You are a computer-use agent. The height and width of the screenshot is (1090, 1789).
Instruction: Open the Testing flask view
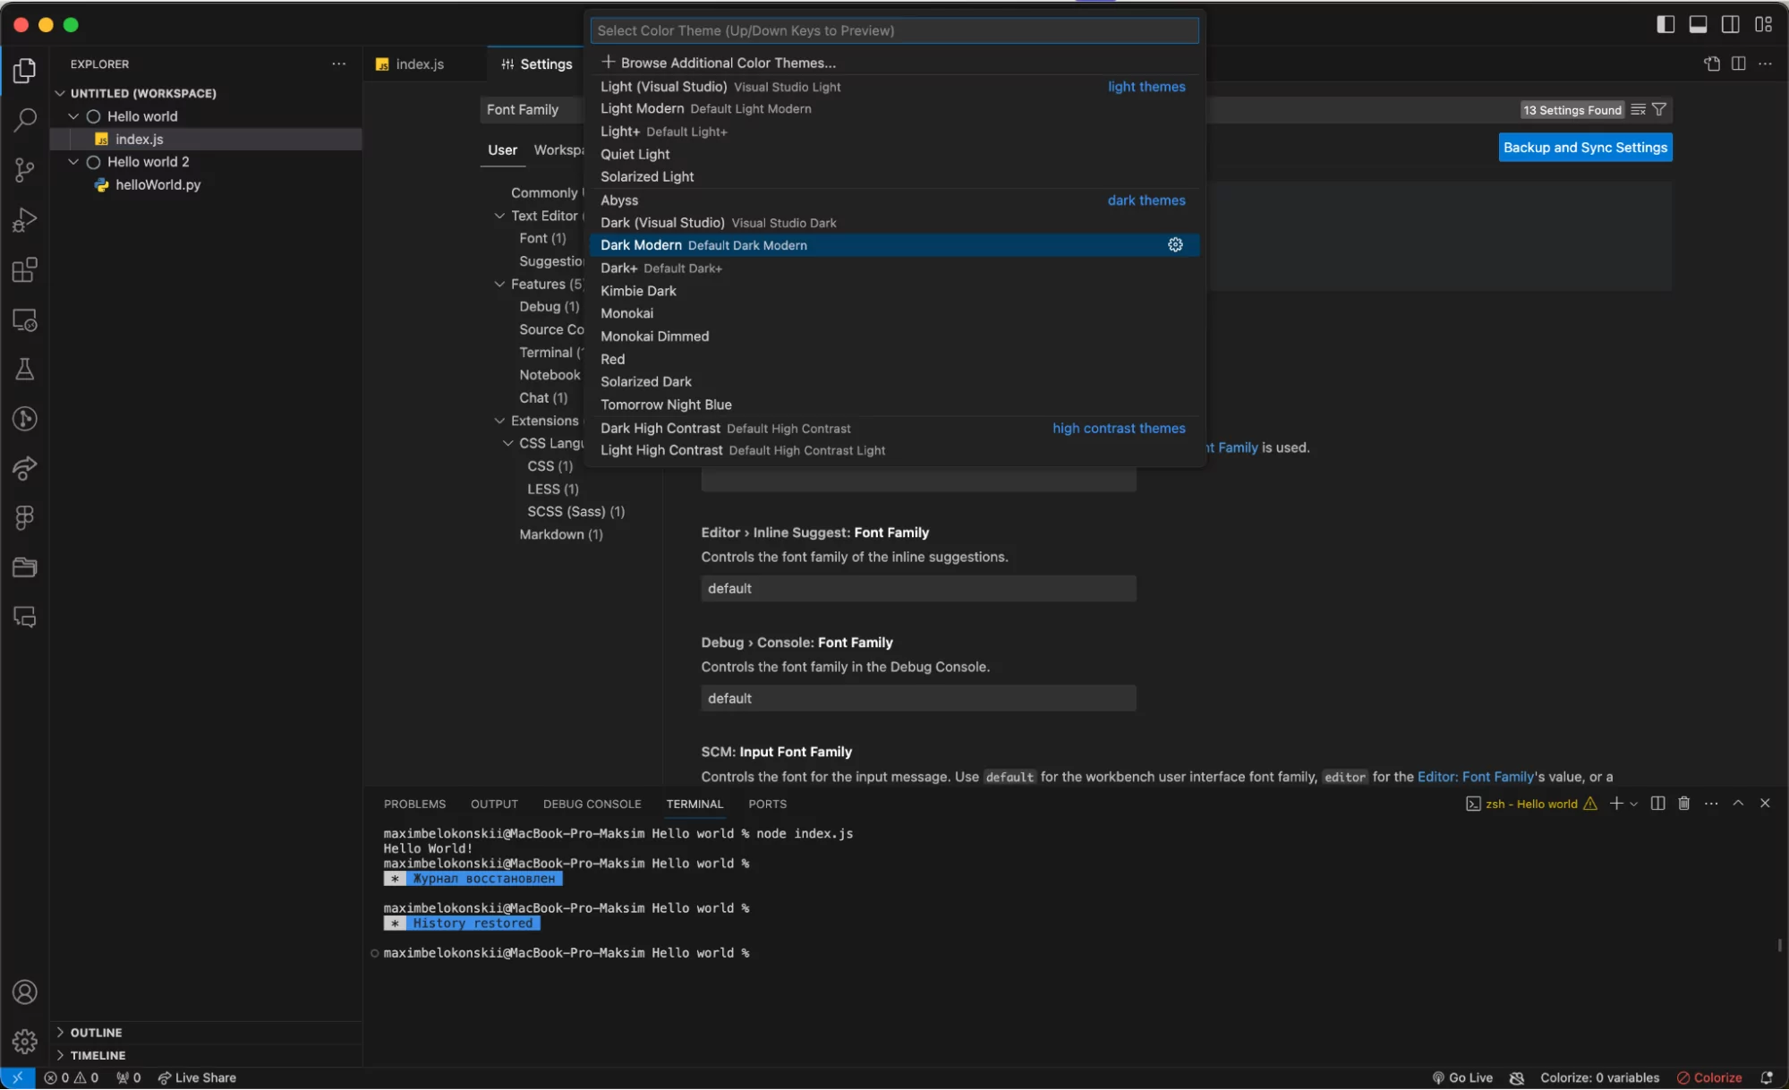[25, 369]
